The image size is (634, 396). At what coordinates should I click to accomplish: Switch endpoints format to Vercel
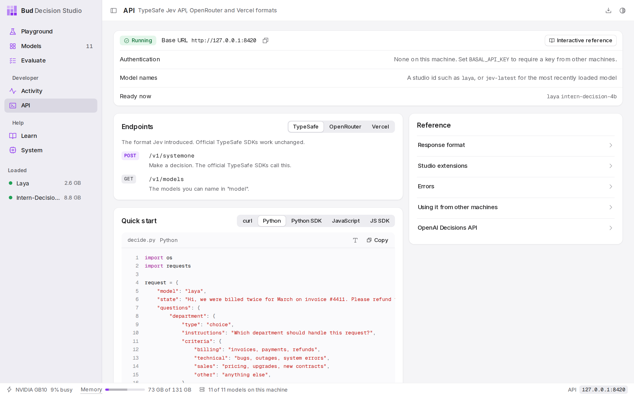380,127
